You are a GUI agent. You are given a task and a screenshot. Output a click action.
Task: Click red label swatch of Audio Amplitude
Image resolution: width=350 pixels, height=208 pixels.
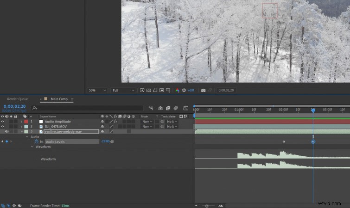26,122
